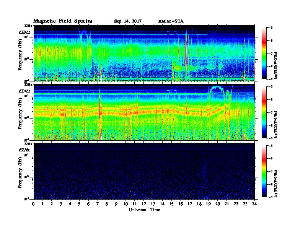Click the color bar beside the dD/dt panel
The width and height of the screenshot is (303, 234).
point(264,112)
